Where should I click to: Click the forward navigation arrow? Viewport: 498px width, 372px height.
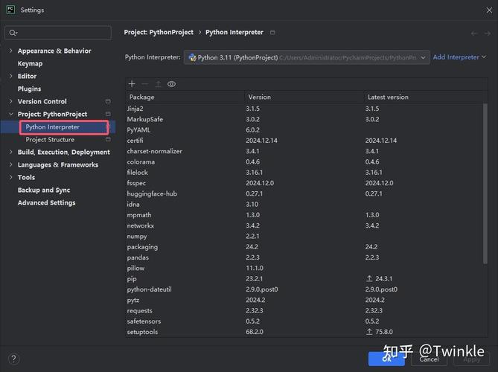click(x=488, y=33)
